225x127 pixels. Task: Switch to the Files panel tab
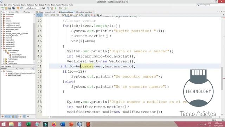click(x=18, y=12)
